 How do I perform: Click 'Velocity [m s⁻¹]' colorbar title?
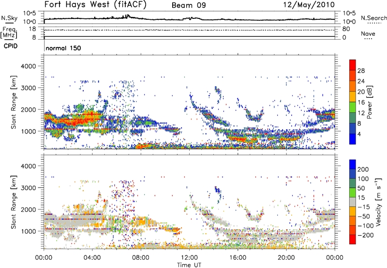[x=378, y=202]
